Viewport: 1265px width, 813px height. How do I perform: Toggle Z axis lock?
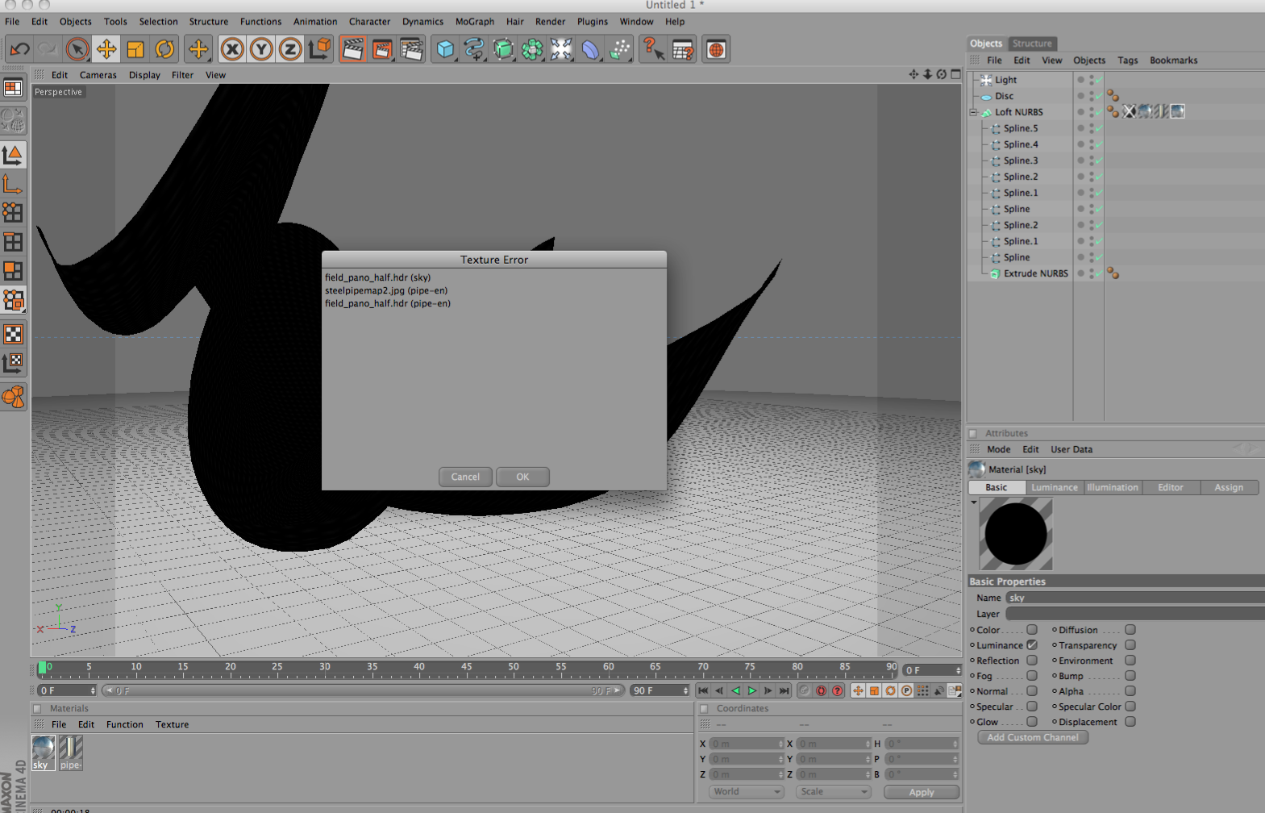tap(290, 50)
